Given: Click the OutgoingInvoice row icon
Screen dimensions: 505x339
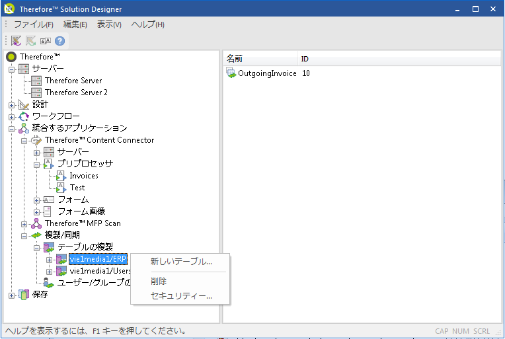Looking at the screenshot, I should (x=231, y=73).
